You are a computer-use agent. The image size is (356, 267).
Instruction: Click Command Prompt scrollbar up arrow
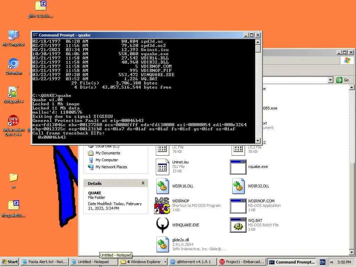(258, 42)
